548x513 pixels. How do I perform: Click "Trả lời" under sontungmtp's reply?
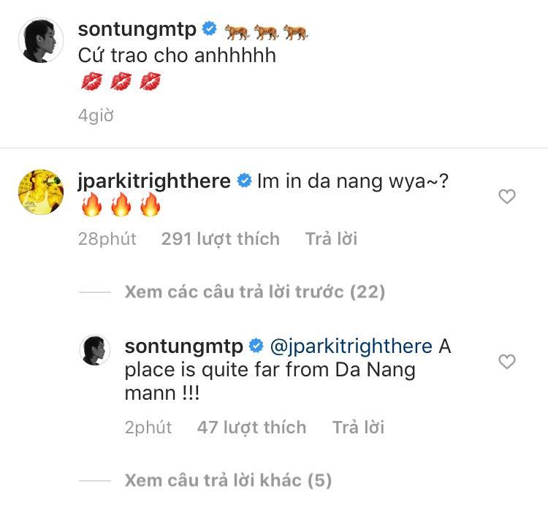[x=358, y=427]
